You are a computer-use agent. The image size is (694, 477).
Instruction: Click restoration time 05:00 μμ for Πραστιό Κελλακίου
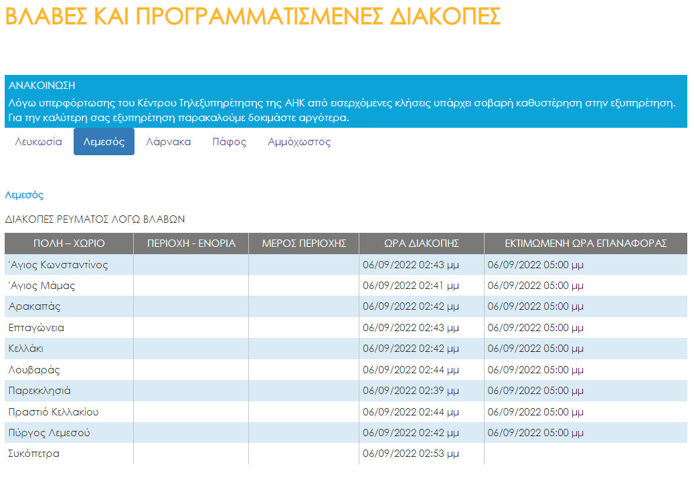pos(535,411)
